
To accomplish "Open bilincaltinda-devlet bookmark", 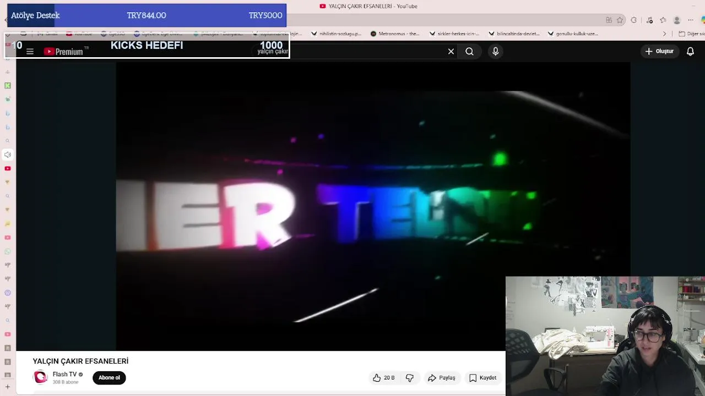I will pyautogui.click(x=514, y=34).
